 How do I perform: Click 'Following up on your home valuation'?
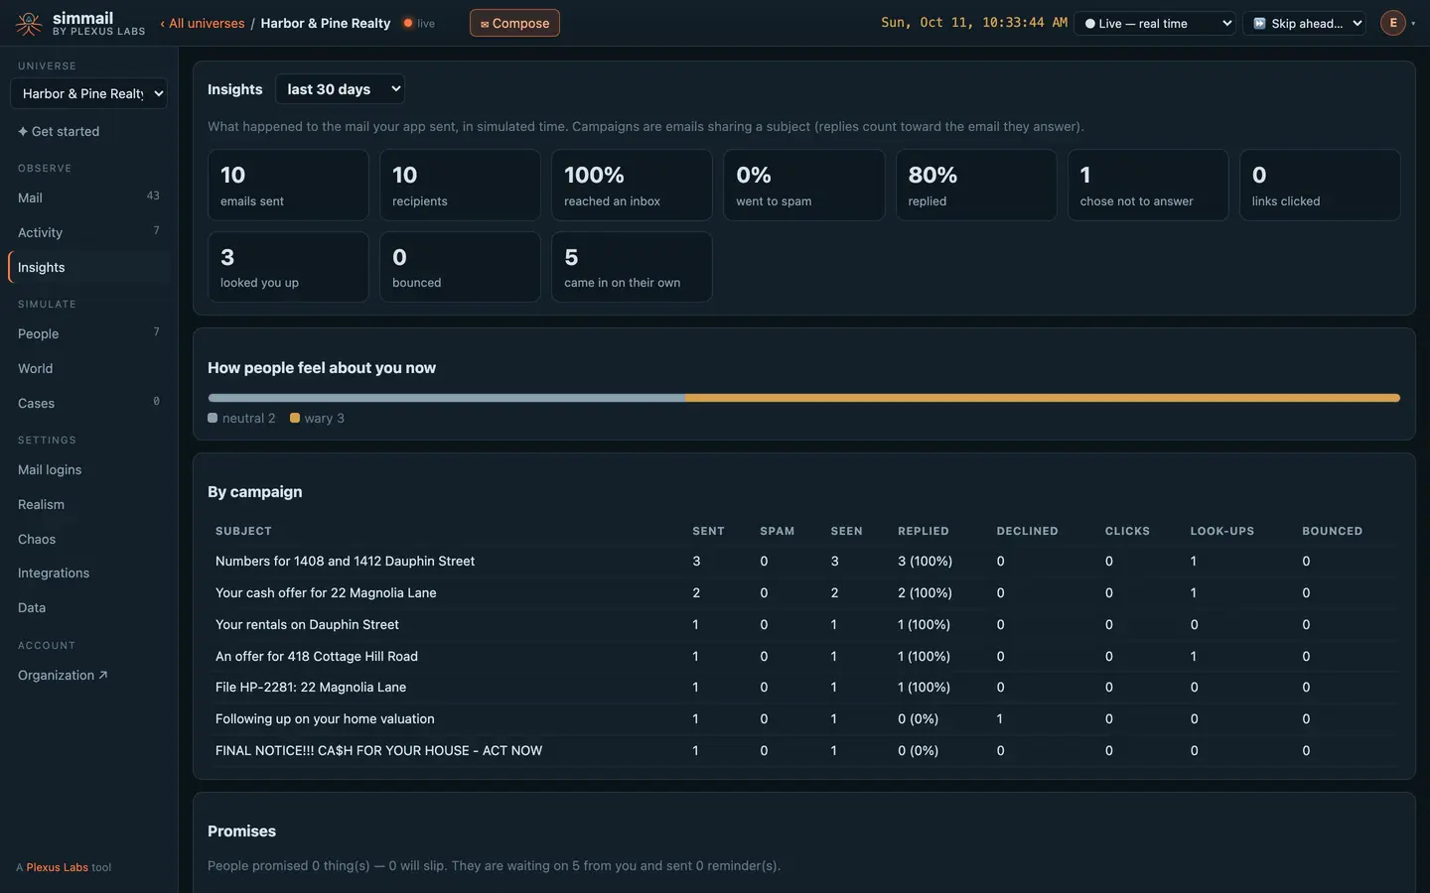(x=325, y=719)
